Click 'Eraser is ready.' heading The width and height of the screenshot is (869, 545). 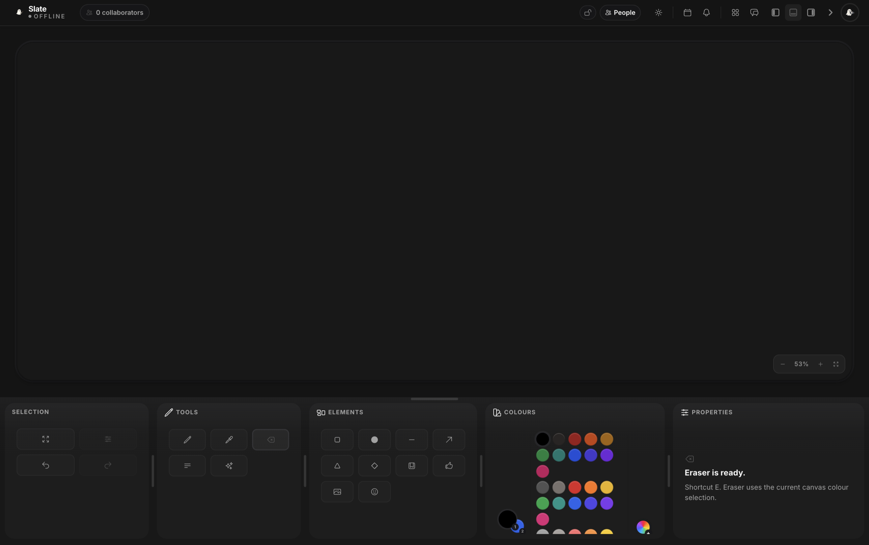point(715,473)
